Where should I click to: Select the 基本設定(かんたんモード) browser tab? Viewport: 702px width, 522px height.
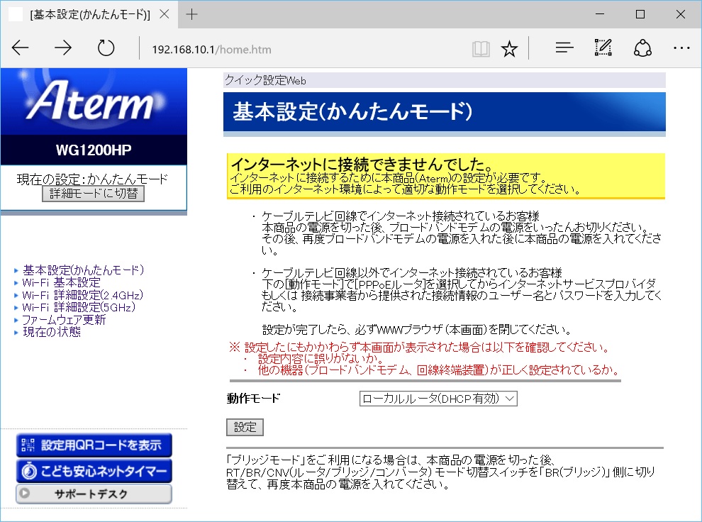click(x=89, y=15)
